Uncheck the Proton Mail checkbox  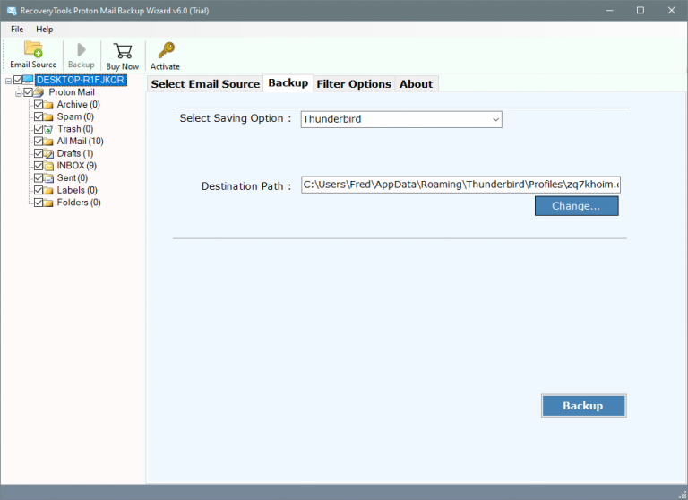(29, 92)
